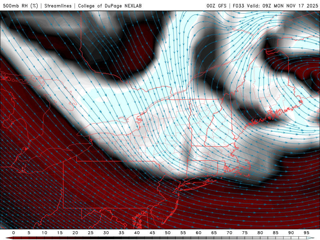Screen dimensions: 320x240
Task: Click the colorbar value label 65
Action: click(x=214, y=233)
